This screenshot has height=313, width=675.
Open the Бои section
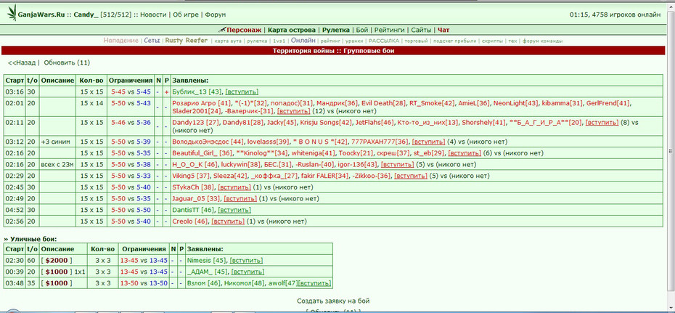pyautogui.click(x=361, y=30)
